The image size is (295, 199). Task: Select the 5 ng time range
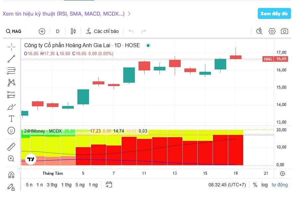tap(80, 185)
